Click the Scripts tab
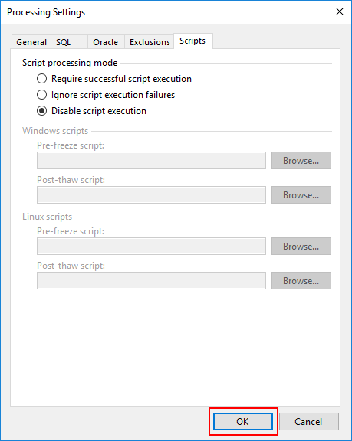The width and height of the screenshot is (352, 441). (193, 41)
